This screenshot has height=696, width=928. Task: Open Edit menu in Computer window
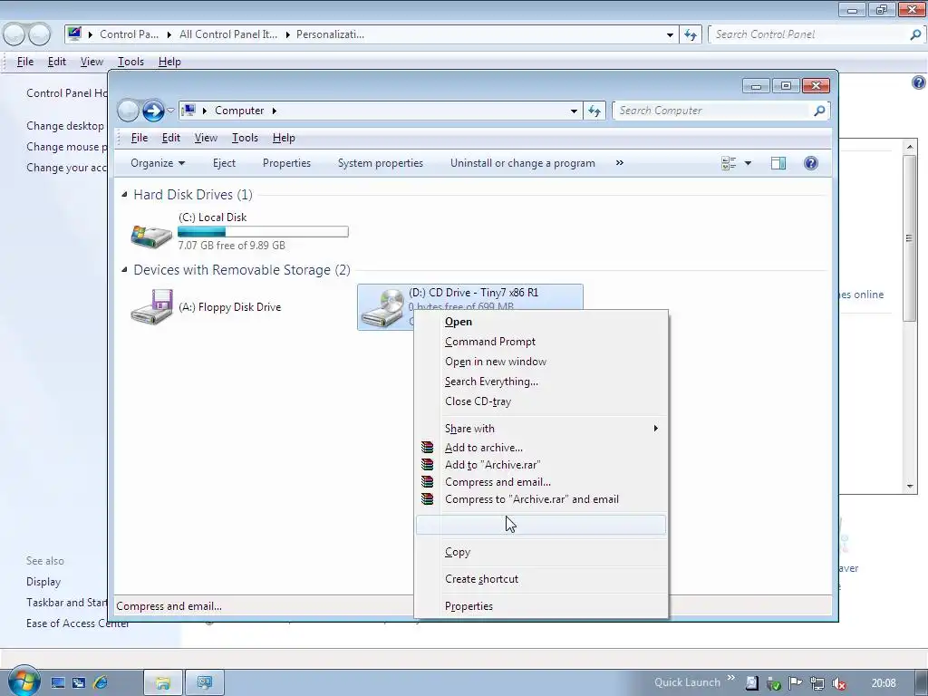coord(171,138)
